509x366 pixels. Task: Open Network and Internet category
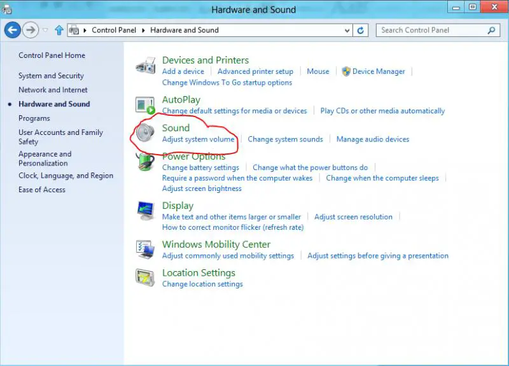click(53, 90)
